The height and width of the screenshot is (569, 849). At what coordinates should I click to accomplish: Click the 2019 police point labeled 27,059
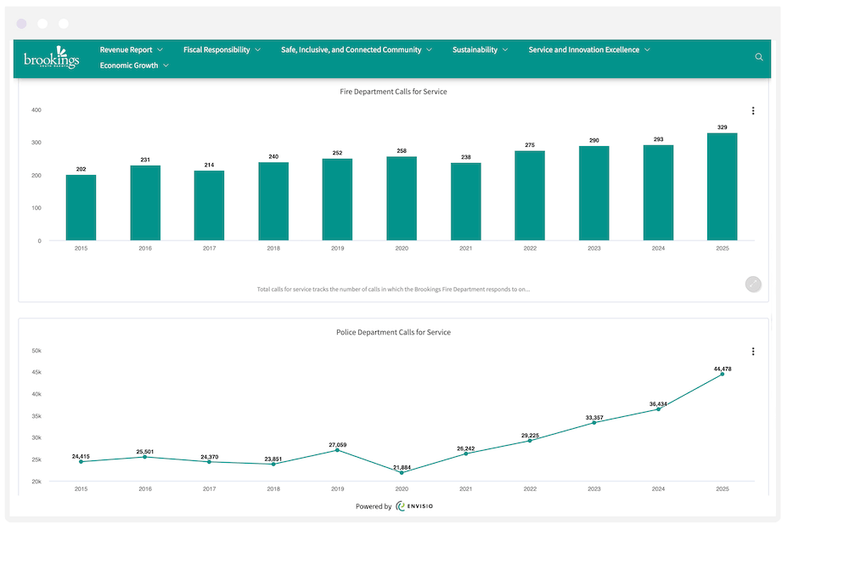[337, 450]
